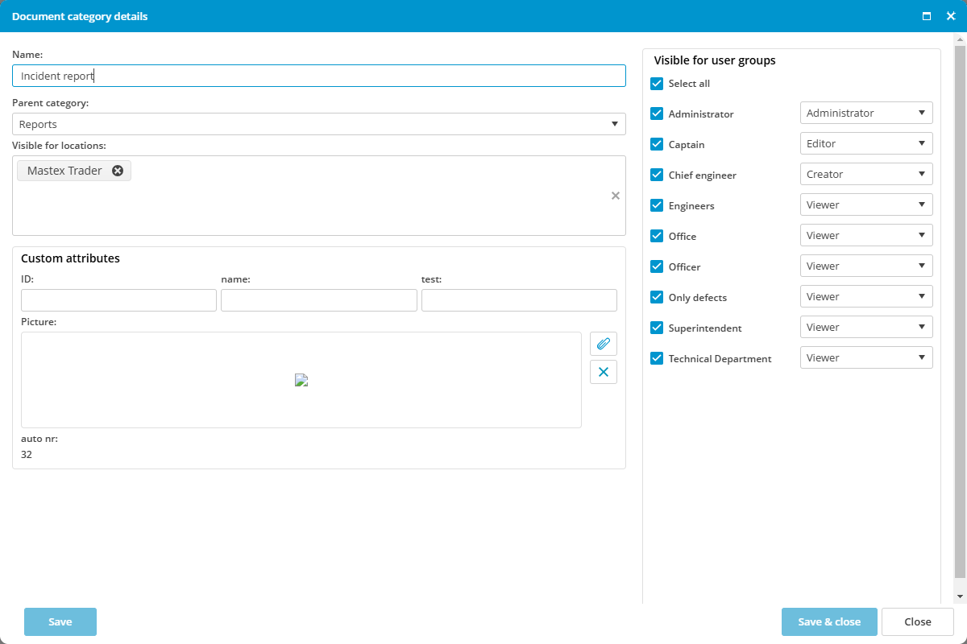Remove the Mastex Trader location tag
Image resolution: width=967 pixels, height=644 pixels.
(x=118, y=171)
